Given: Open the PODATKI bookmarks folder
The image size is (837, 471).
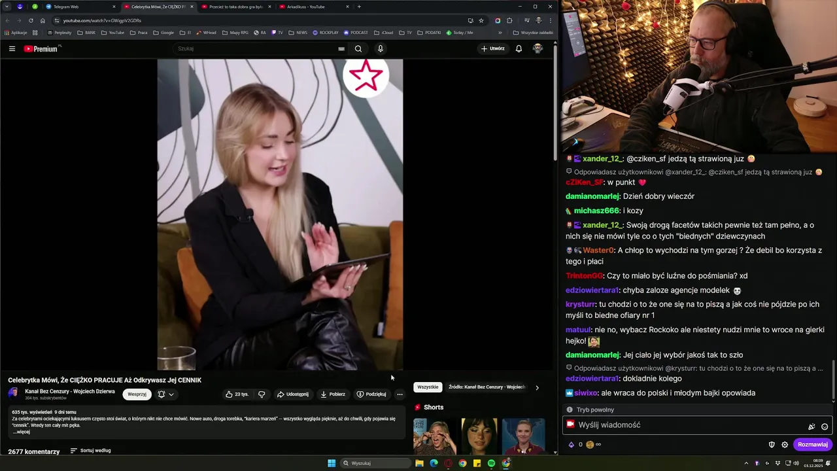Looking at the screenshot, I should coord(429,33).
